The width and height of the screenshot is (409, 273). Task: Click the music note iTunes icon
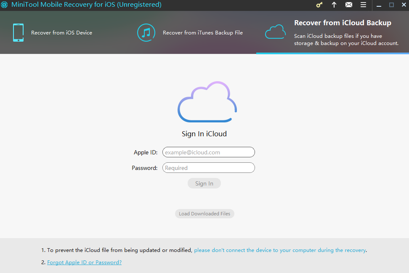click(x=146, y=32)
